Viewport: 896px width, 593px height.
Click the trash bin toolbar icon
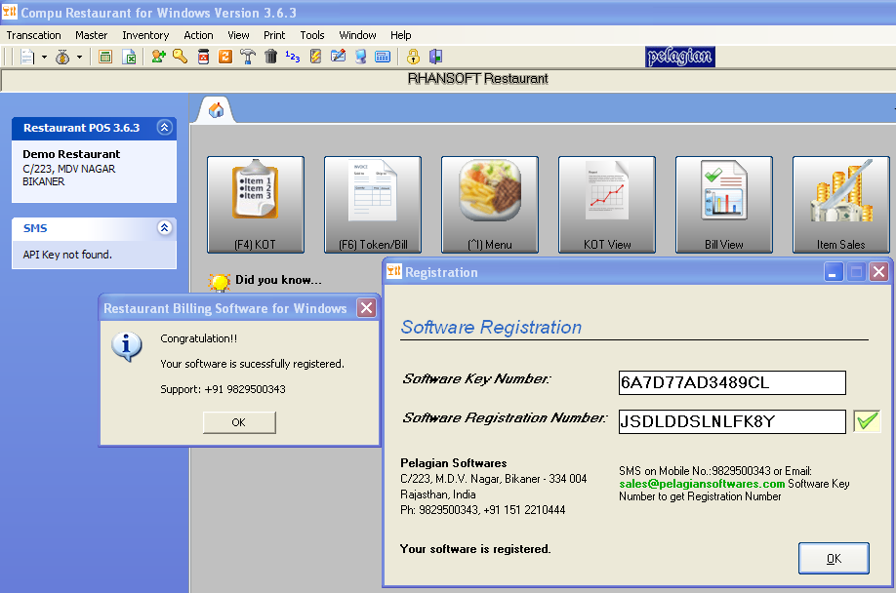[x=271, y=57]
